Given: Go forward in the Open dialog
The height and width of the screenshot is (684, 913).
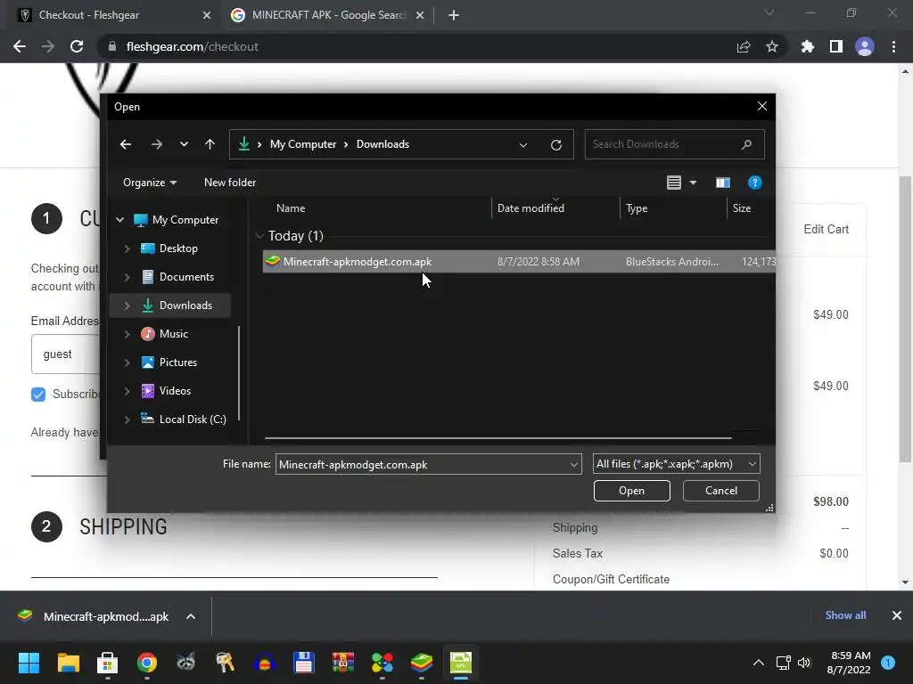Looking at the screenshot, I should click(157, 144).
